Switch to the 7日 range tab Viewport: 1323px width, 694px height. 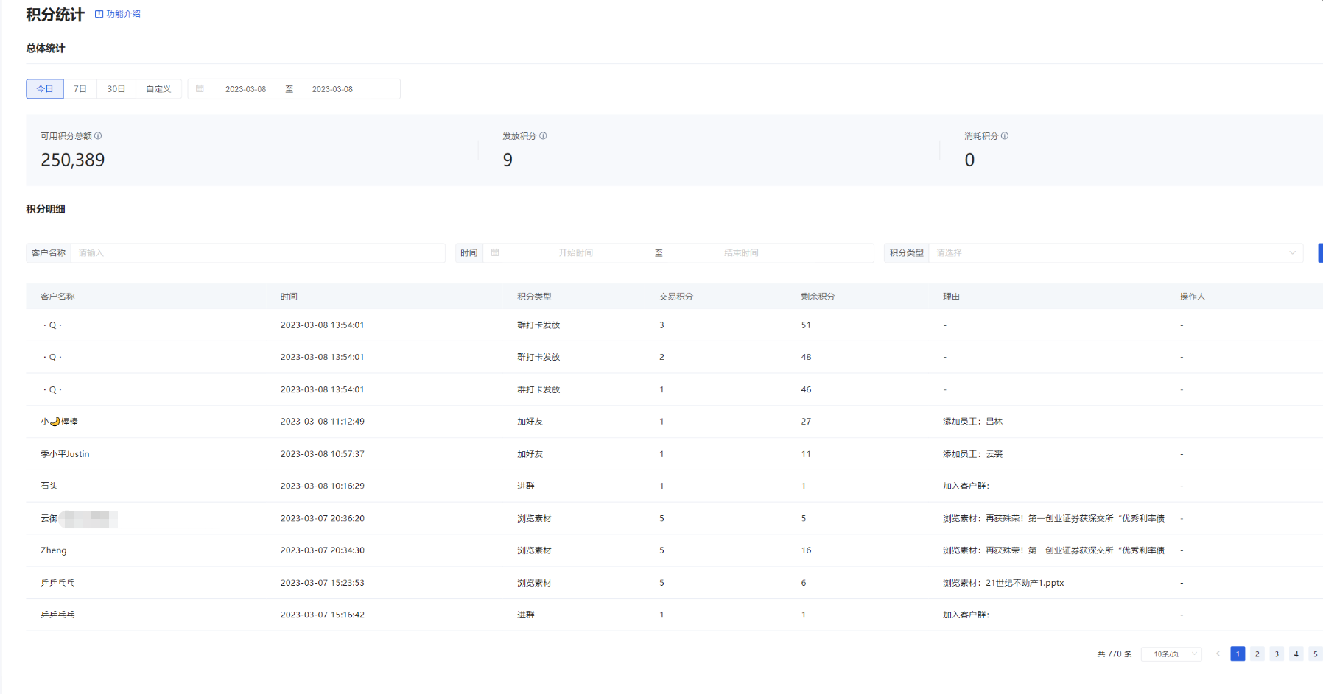[x=80, y=89]
